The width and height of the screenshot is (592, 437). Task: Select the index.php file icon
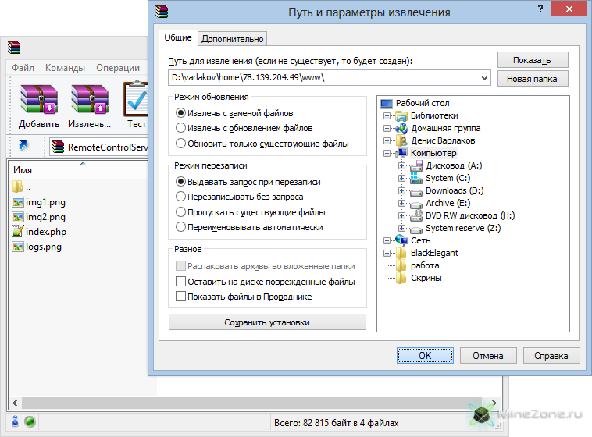click(20, 232)
